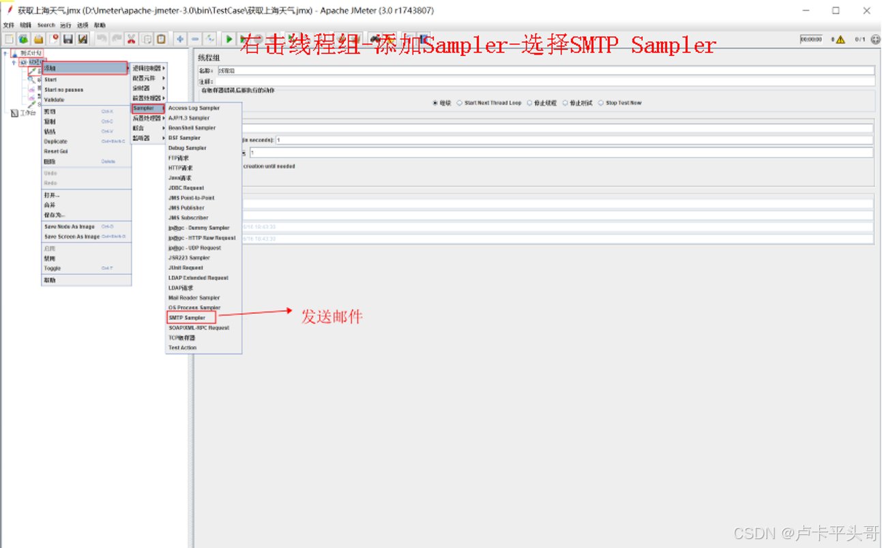Screen dimensions: 882x548
Task: Click the Paste clipboard toolbar icon
Action: point(161,40)
